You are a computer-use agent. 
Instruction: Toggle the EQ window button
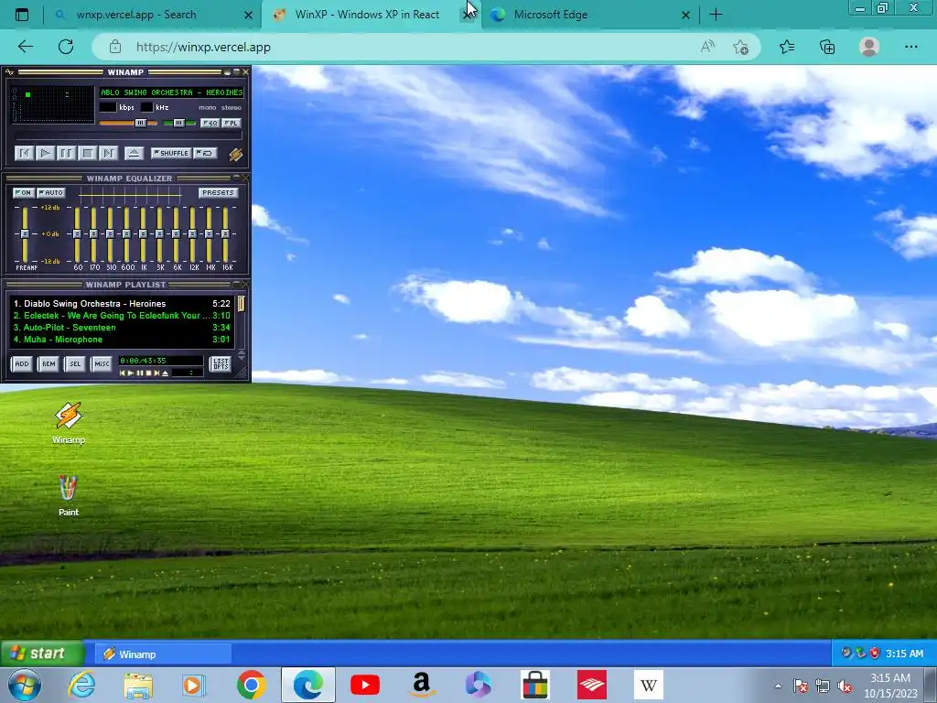pos(210,123)
